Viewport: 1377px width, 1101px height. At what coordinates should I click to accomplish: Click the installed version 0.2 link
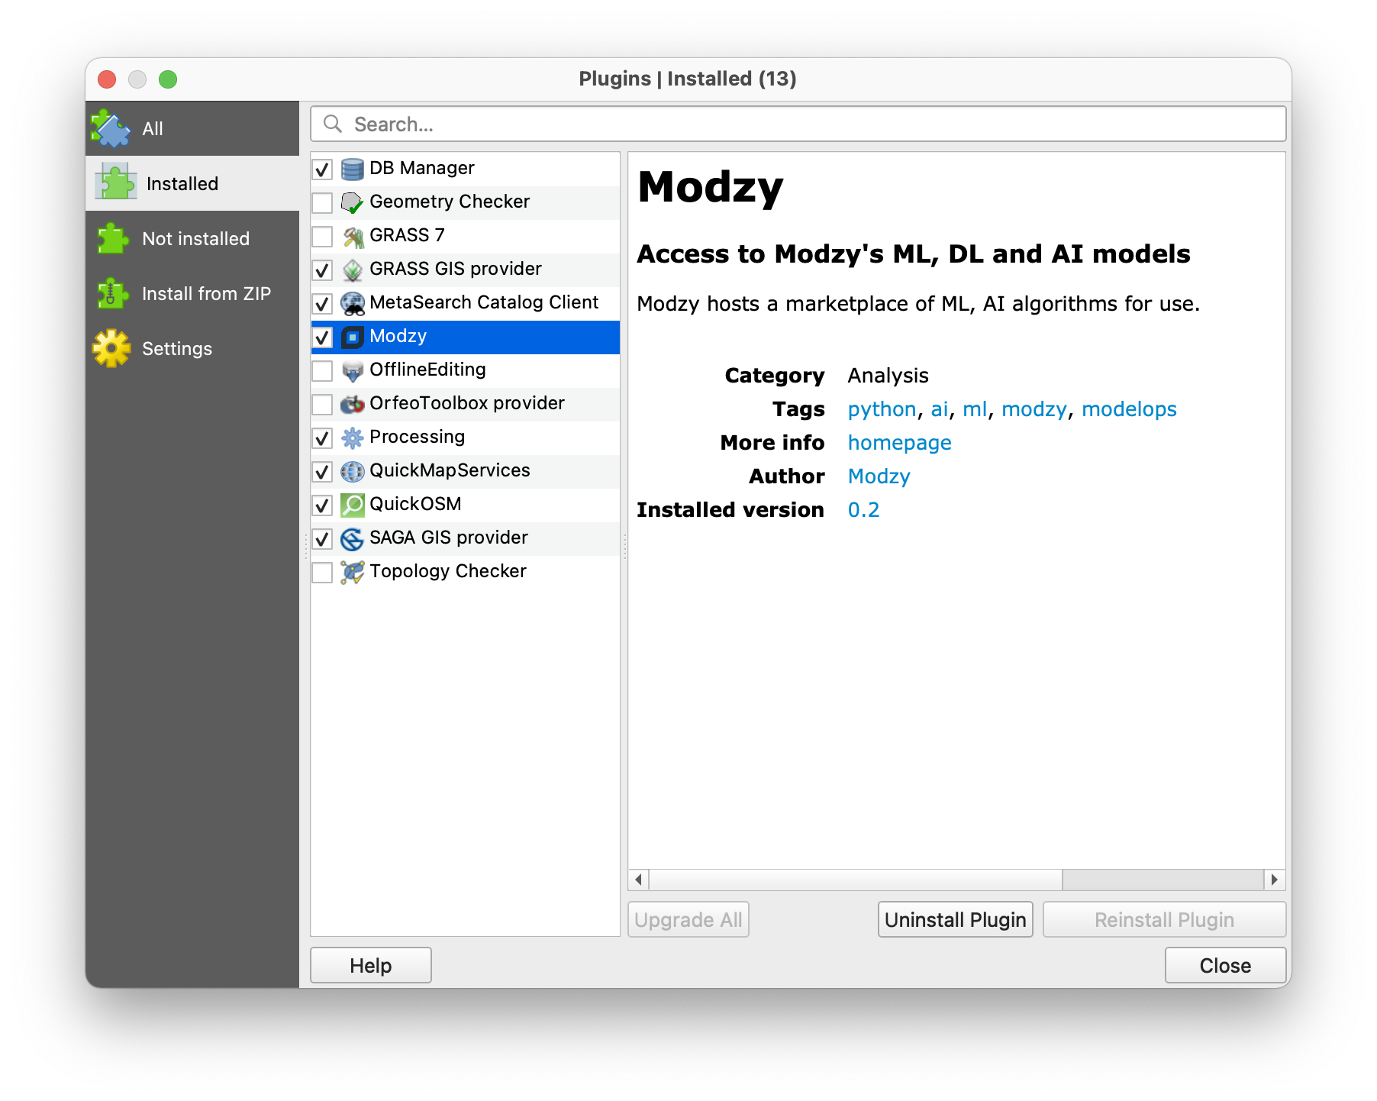(863, 510)
